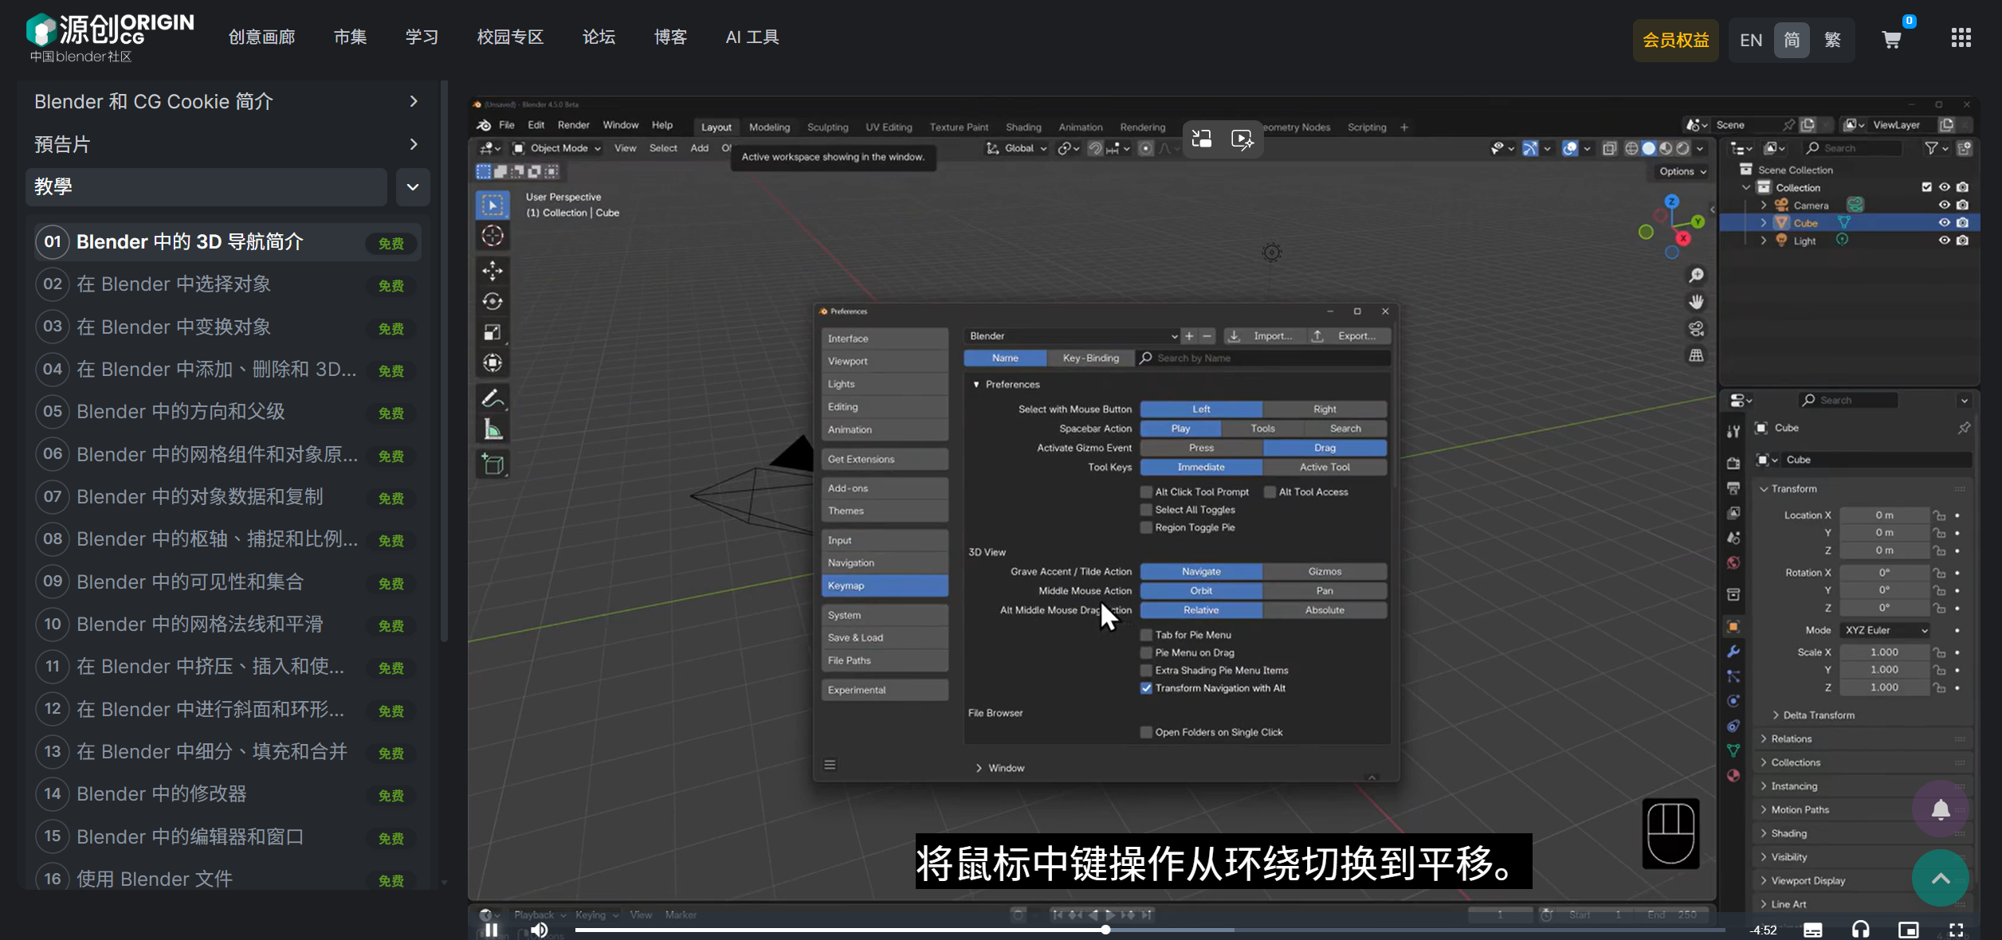Open the 创意画廊 navigation menu
2002x940 pixels.
click(261, 37)
